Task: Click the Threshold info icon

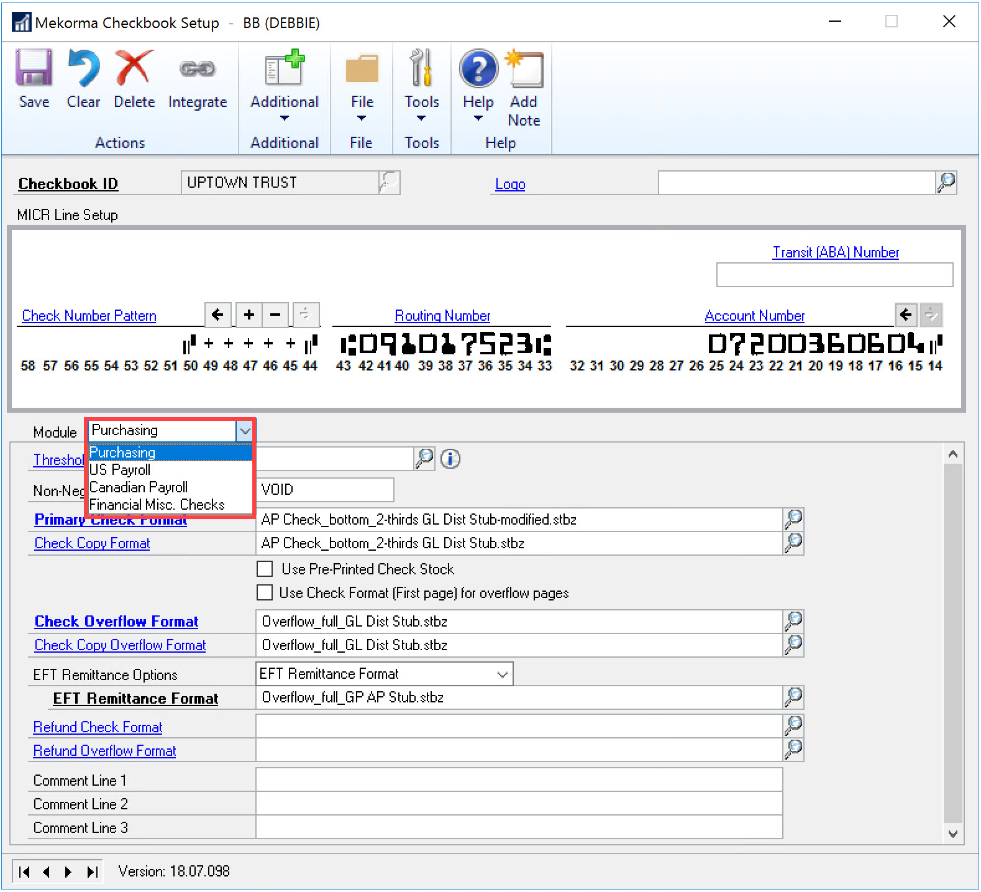Action: tap(450, 459)
